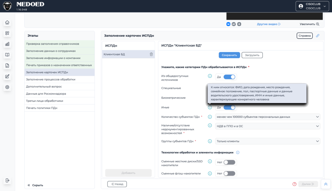This screenshot has width=332, height=191.
Task: Go to stage Третьи лица-обработчики
Action: [60, 101]
